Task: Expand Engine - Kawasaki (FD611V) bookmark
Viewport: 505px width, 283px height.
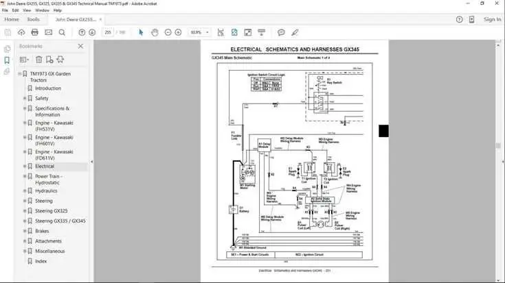Action: point(25,152)
